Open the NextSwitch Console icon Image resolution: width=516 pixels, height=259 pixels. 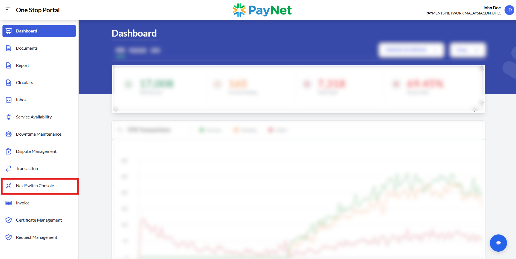pos(8,186)
